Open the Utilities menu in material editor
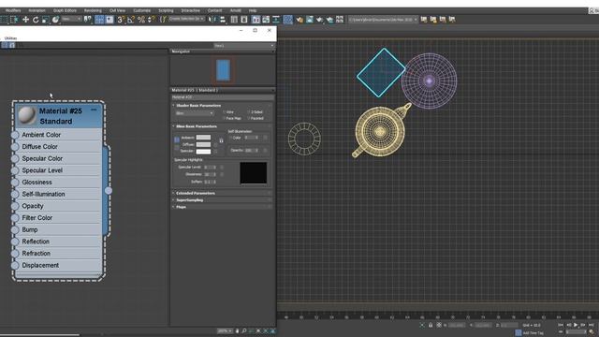 coord(10,38)
